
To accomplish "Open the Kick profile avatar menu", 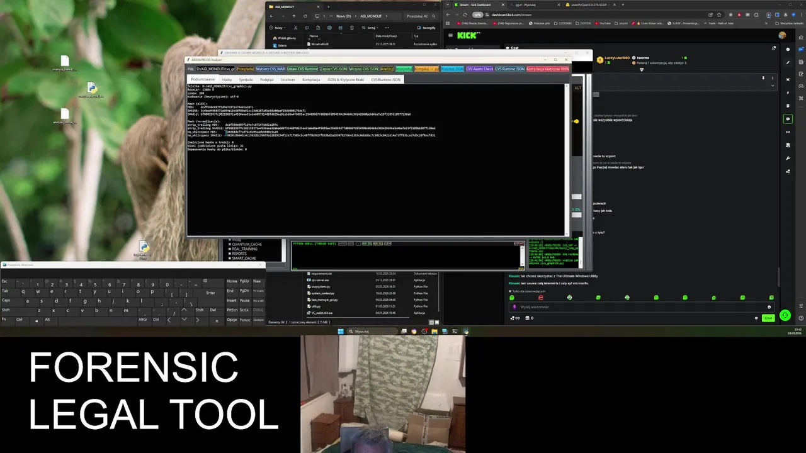I will tap(782, 35).
